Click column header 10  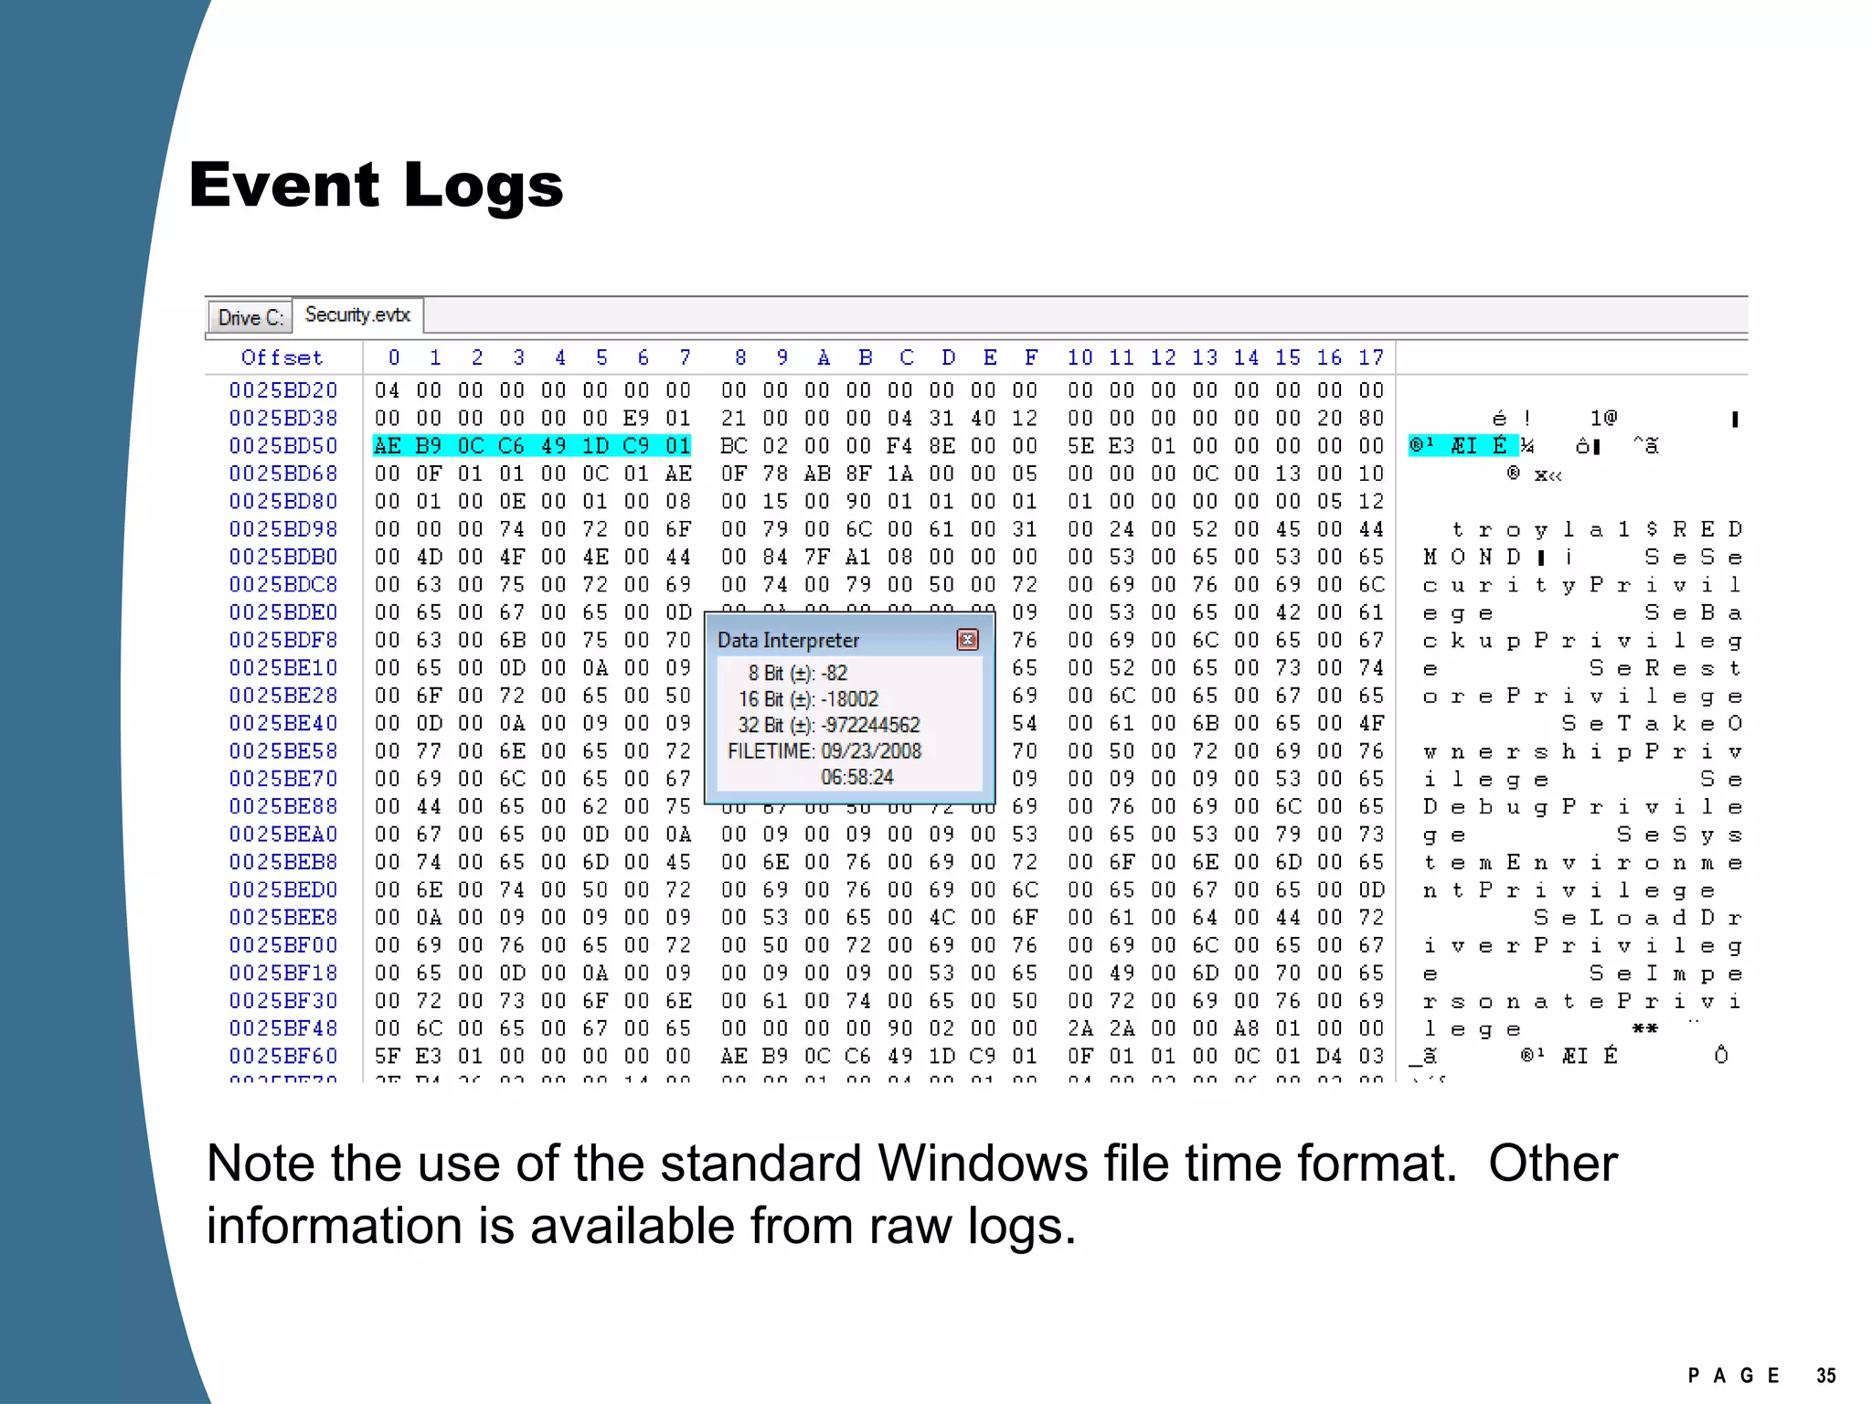1080,357
